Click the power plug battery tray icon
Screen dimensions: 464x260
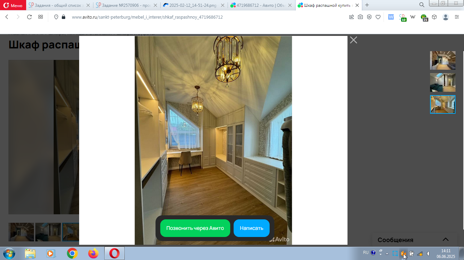tap(411, 253)
